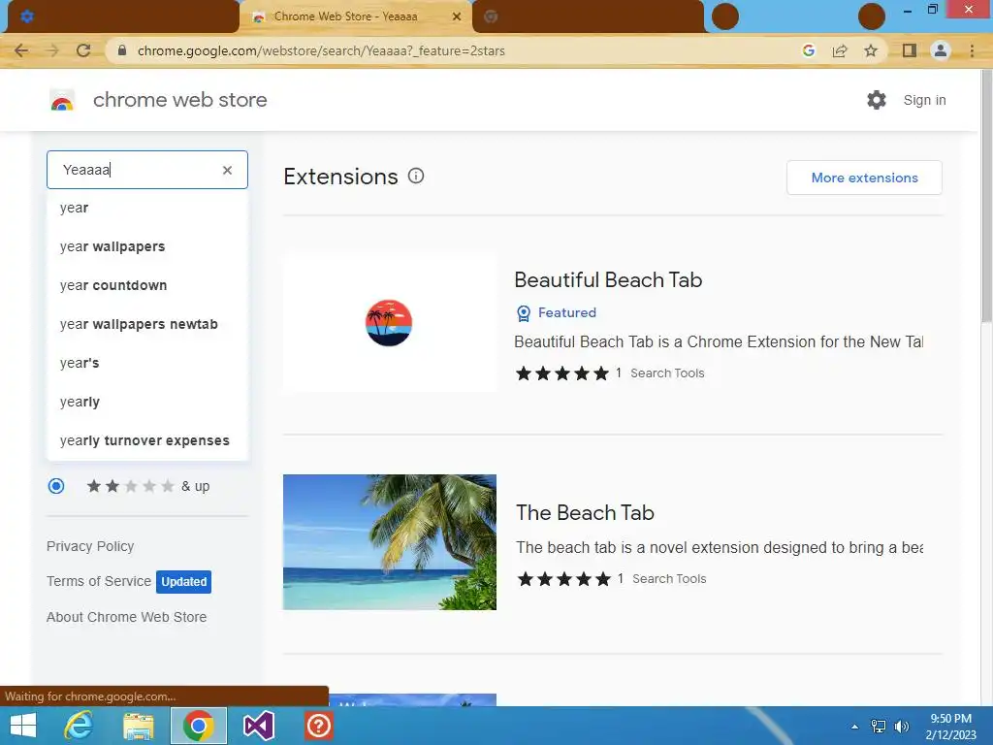Switch to the first browser tab
Screen dimensions: 993x745
123,16
